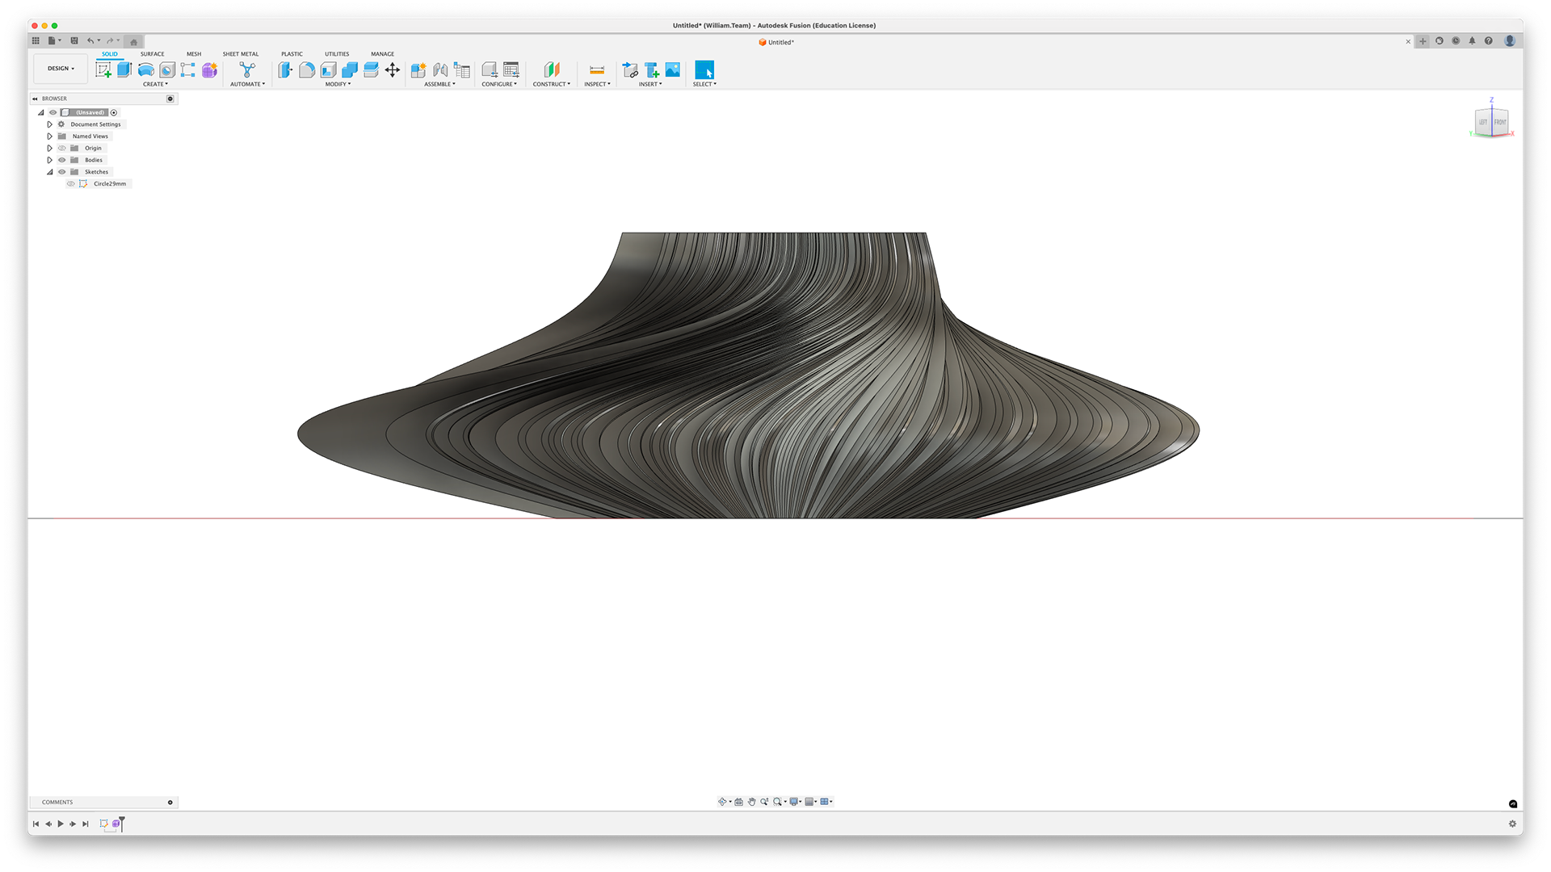Image resolution: width=1551 pixels, height=872 pixels.
Task: Open a new design tab with plus
Action: 1423,41
